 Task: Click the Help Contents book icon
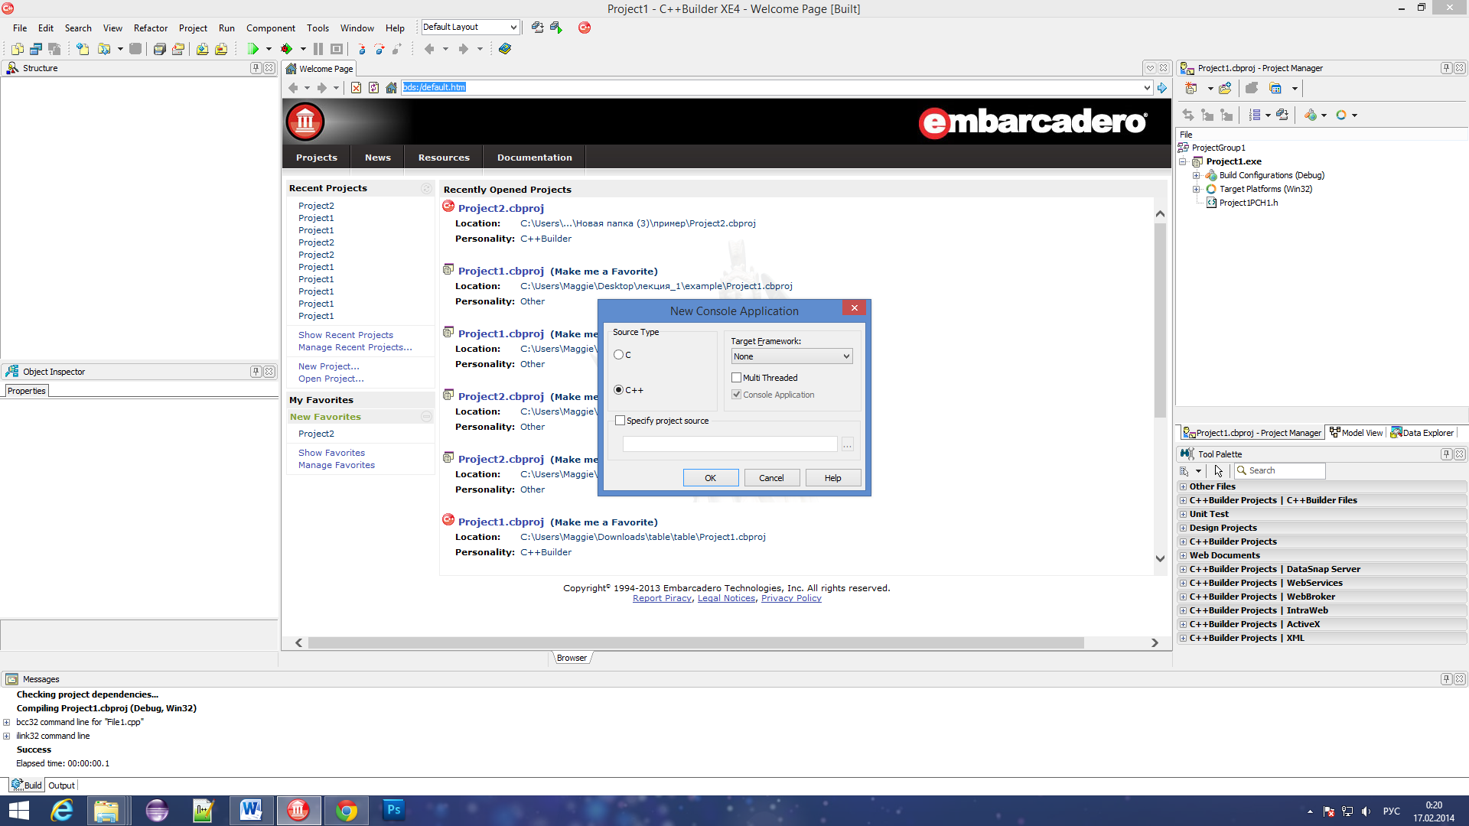click(505, 49)
